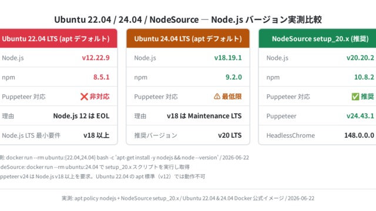This screenshot has height=211, width=376.
Task: Click the v20 LTS recommended version row
Action: point(188,135)
